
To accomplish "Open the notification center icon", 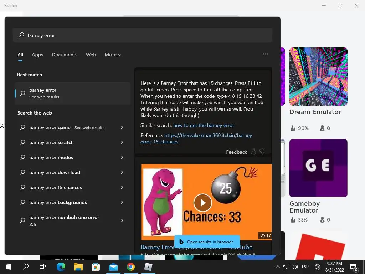I will [354, 267].
